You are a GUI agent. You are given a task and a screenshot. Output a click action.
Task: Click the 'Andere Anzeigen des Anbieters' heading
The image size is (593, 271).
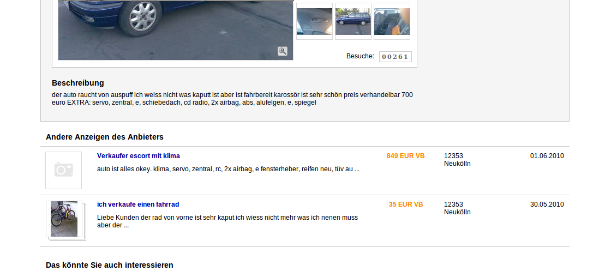click(x=105, y=137)
